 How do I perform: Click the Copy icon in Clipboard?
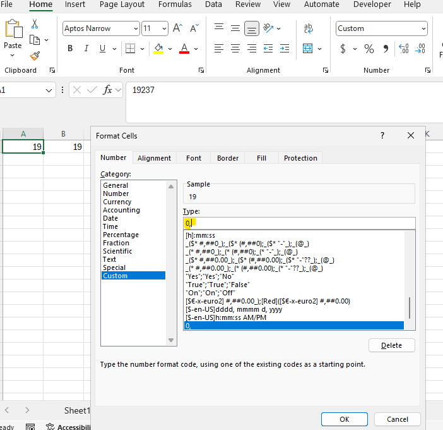click(35, 40)
